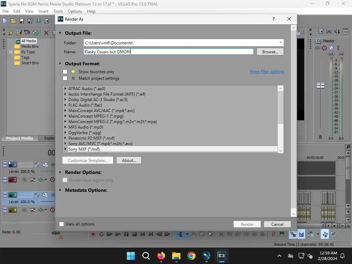Screen dimensions: 352x264
Task: Click the Remove selected media X icon
Action: tap(46, 33)
